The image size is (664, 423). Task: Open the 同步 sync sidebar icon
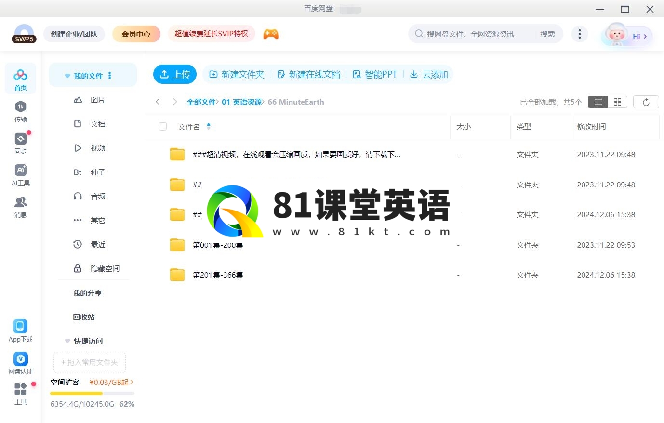coord(20,143)
